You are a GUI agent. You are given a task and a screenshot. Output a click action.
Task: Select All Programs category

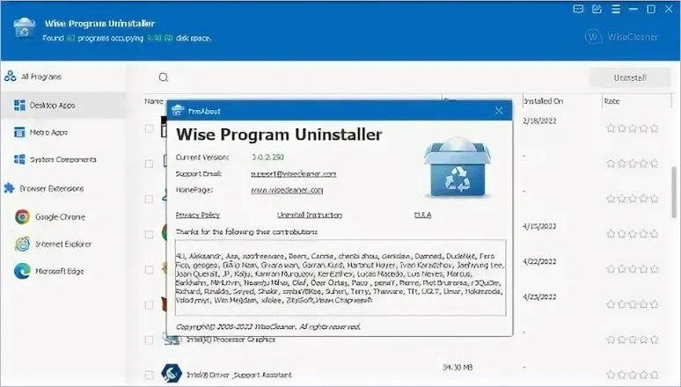pos(41,77)
